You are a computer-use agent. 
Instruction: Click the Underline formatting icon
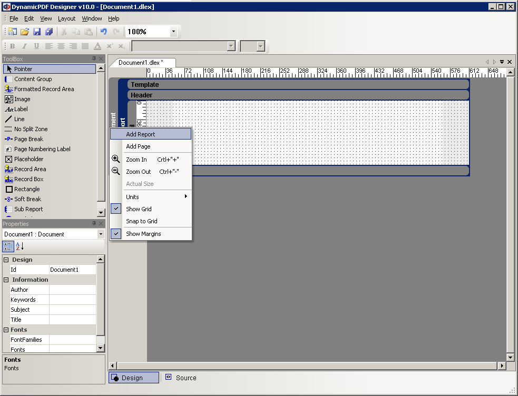click(x=37, y=46)
